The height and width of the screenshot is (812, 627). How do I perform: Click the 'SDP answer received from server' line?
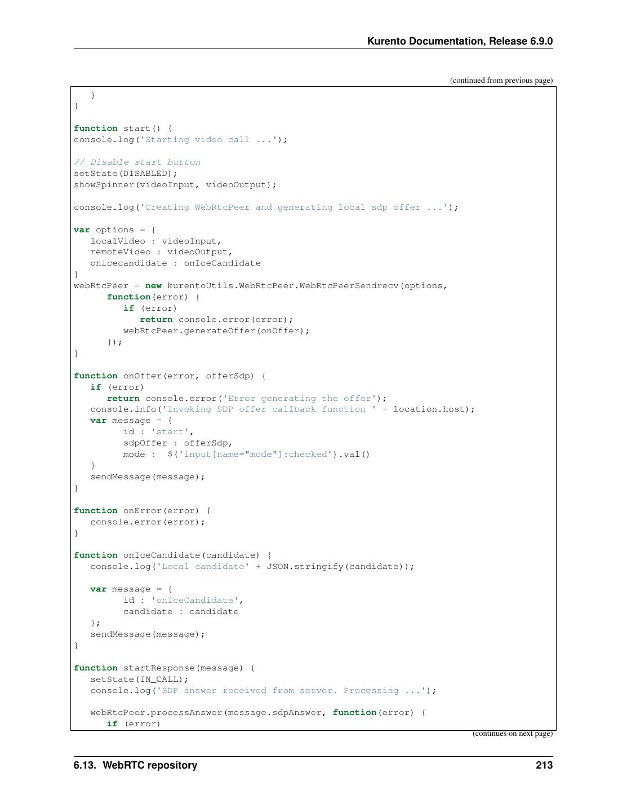click(263, 691)
